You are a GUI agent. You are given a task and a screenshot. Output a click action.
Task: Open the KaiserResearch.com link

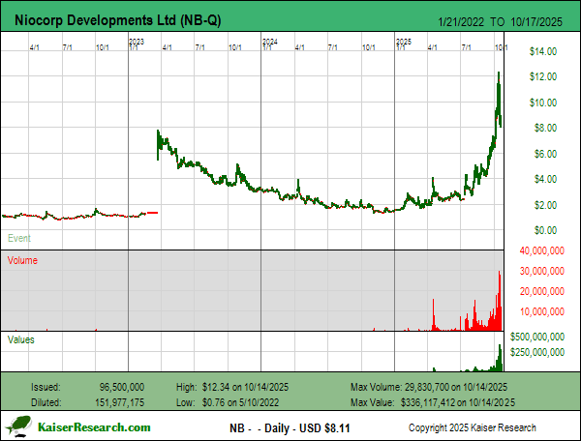pyautogui.click(x=94, y=427)
